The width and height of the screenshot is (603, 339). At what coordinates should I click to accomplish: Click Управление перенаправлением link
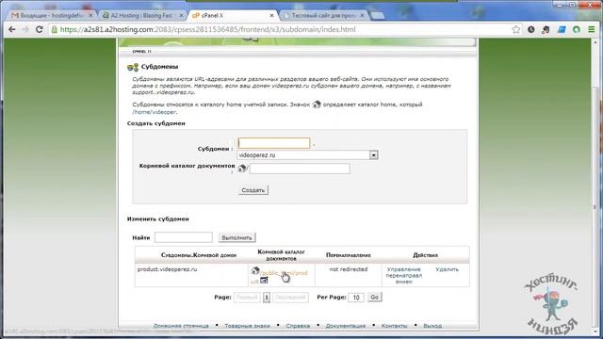pyautogui.click(x=404, y=275)
